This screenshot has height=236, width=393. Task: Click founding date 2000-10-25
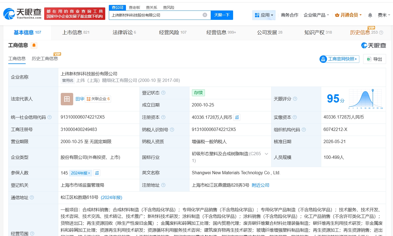[203, 105]
